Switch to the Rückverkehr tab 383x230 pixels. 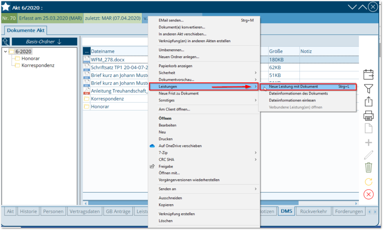[x=314, y=211]
